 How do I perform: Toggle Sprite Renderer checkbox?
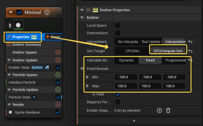[58, 112]
